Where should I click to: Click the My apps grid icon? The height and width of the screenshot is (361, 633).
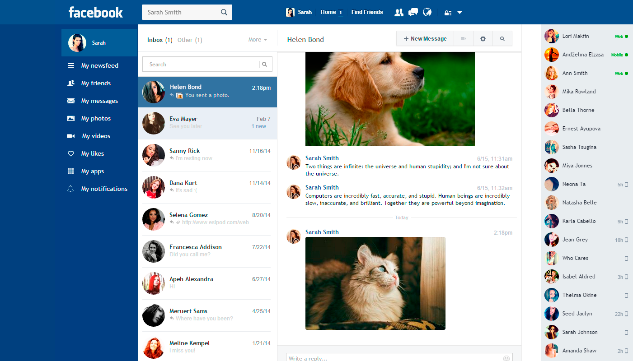[x=70, y=171]
